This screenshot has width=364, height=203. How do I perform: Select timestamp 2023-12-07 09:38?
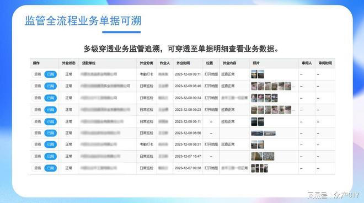click(x=188, y=168)
